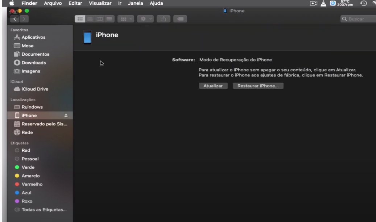
Task: Eject the iPhone from the sidebar
Action: pyautogui.click(x=66, y=116)
